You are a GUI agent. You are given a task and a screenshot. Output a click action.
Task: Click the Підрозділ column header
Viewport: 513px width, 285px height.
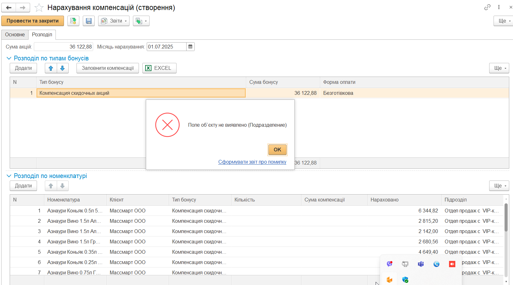click(x=472, y=200)
